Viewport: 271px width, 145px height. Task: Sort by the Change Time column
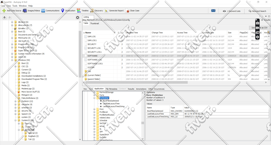pyautogui.click(x=163, y=33)
